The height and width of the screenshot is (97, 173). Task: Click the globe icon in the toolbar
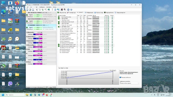[49, 10]
